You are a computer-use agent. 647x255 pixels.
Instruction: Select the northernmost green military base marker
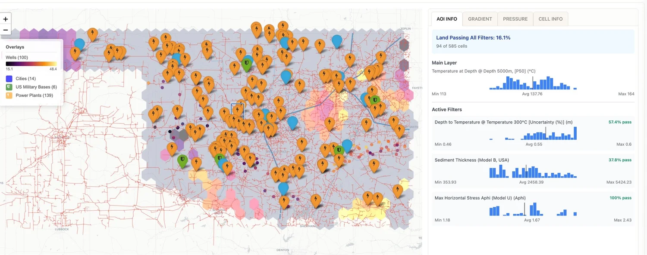coord(247,65)
